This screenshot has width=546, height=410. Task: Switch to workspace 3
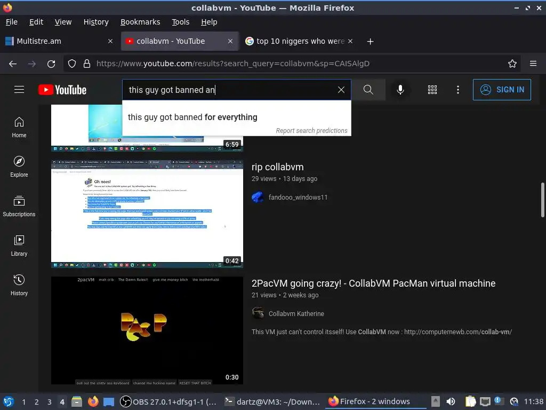click(x=50, y=401)
